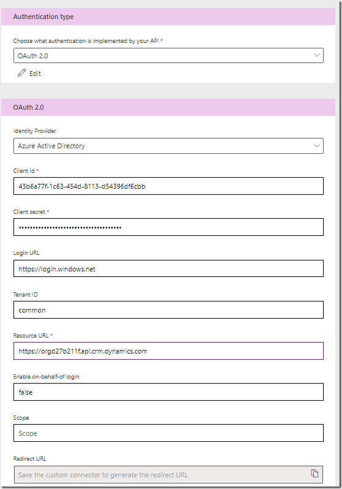Click the OAuth 2.0 section header
342x489 pixels.
pyautogui.click(x=168, y=107)
